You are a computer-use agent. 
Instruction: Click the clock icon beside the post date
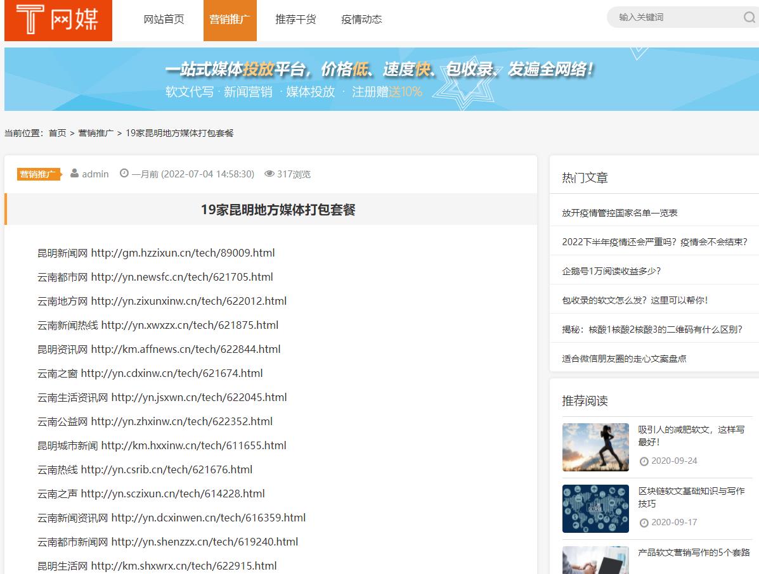pyautogui.click(x=124, y=173)
